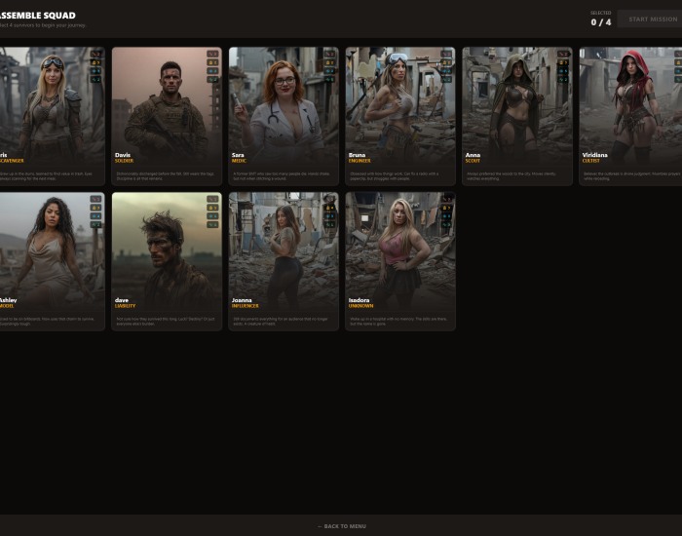Click Bruna's yellow stat badge
This screenshot has height=536, width=682.
(x=446, y=62)
